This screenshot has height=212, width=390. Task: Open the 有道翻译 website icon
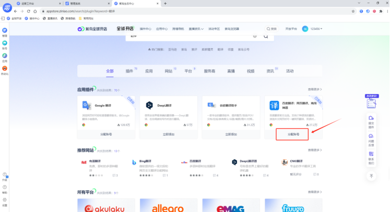tap(84, 162)
